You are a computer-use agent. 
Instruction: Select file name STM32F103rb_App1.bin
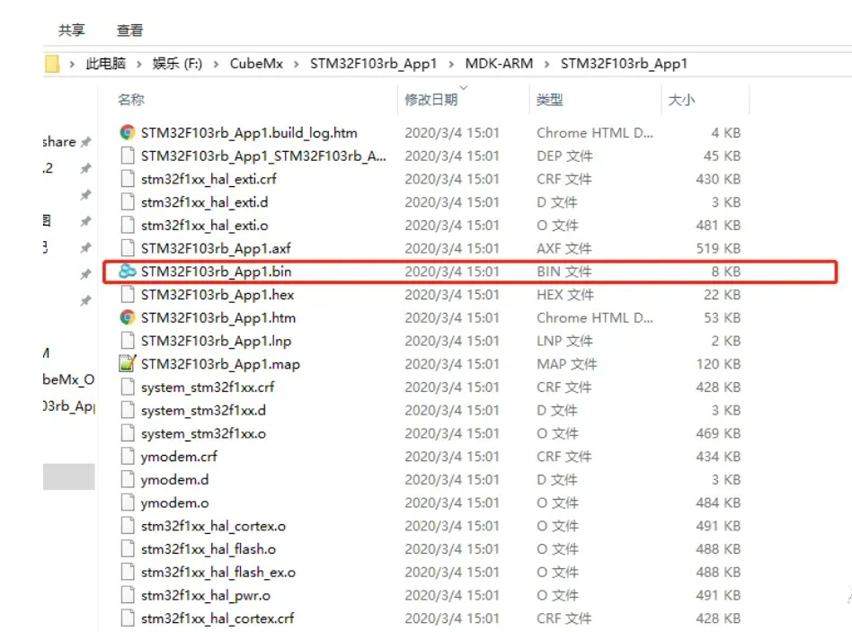217,271
